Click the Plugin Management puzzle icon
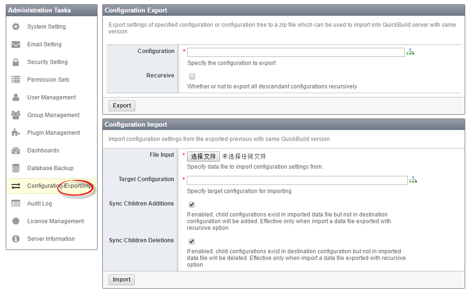Image resolution: width=469 pixels, height=292 pixels. [16, 132]
